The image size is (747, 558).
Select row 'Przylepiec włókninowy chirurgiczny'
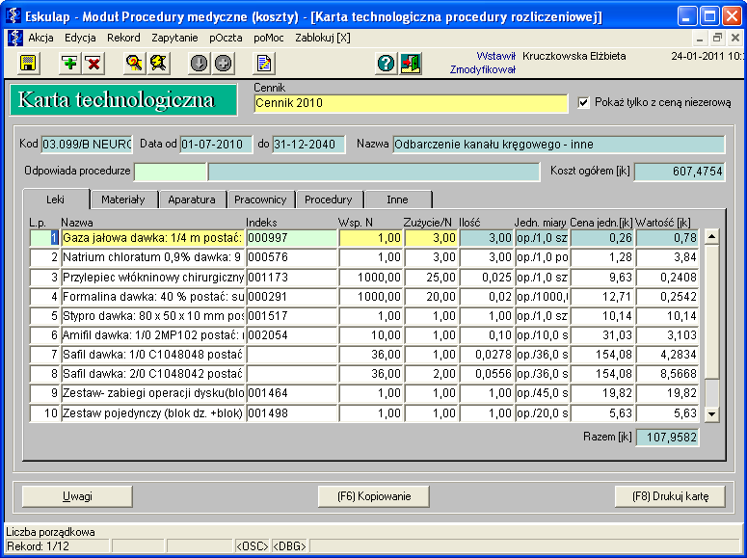(x=364, y=277)
